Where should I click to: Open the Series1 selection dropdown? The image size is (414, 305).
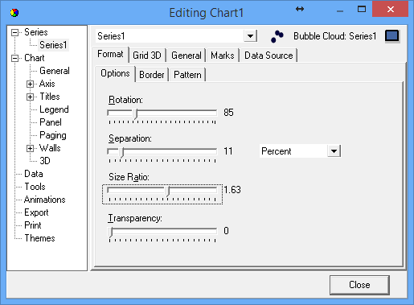point(250,36)
